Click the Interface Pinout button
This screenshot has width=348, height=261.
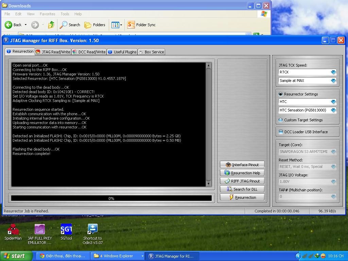point(242,165)
